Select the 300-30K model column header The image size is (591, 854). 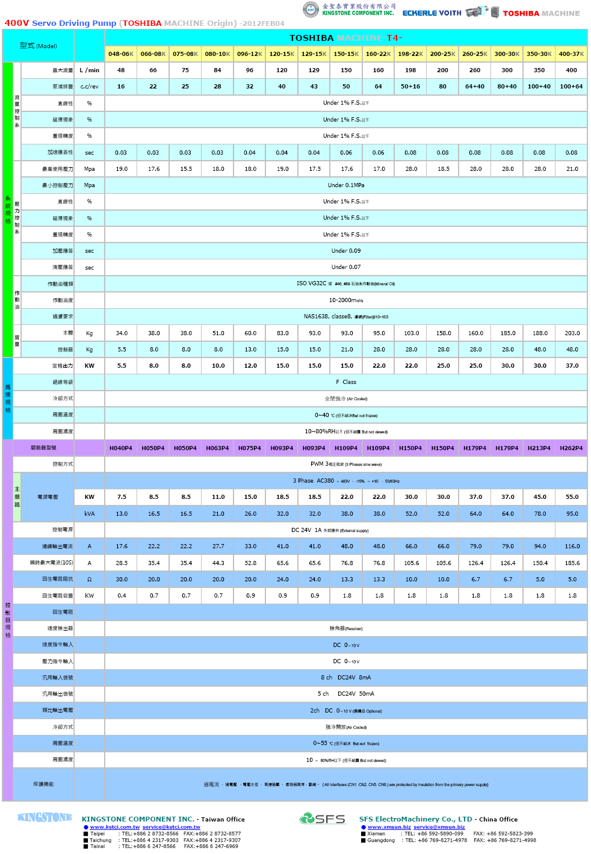pos(507,54)
